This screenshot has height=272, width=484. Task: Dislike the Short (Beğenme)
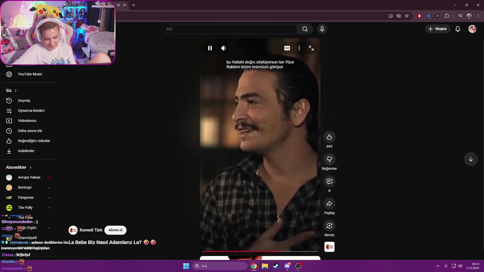tap(329, 159)
